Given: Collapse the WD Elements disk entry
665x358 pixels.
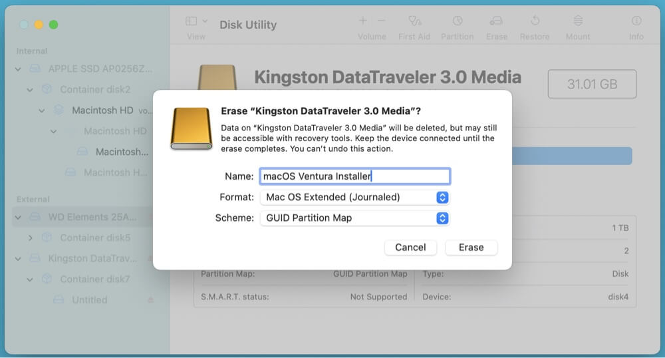Looking at the screenshot, I should [19, 217].
